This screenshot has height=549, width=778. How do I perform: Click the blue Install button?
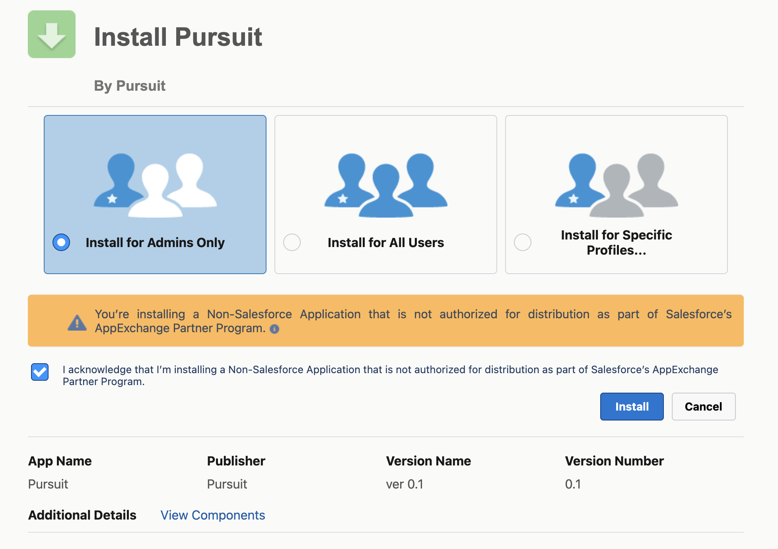click(632, 407)
